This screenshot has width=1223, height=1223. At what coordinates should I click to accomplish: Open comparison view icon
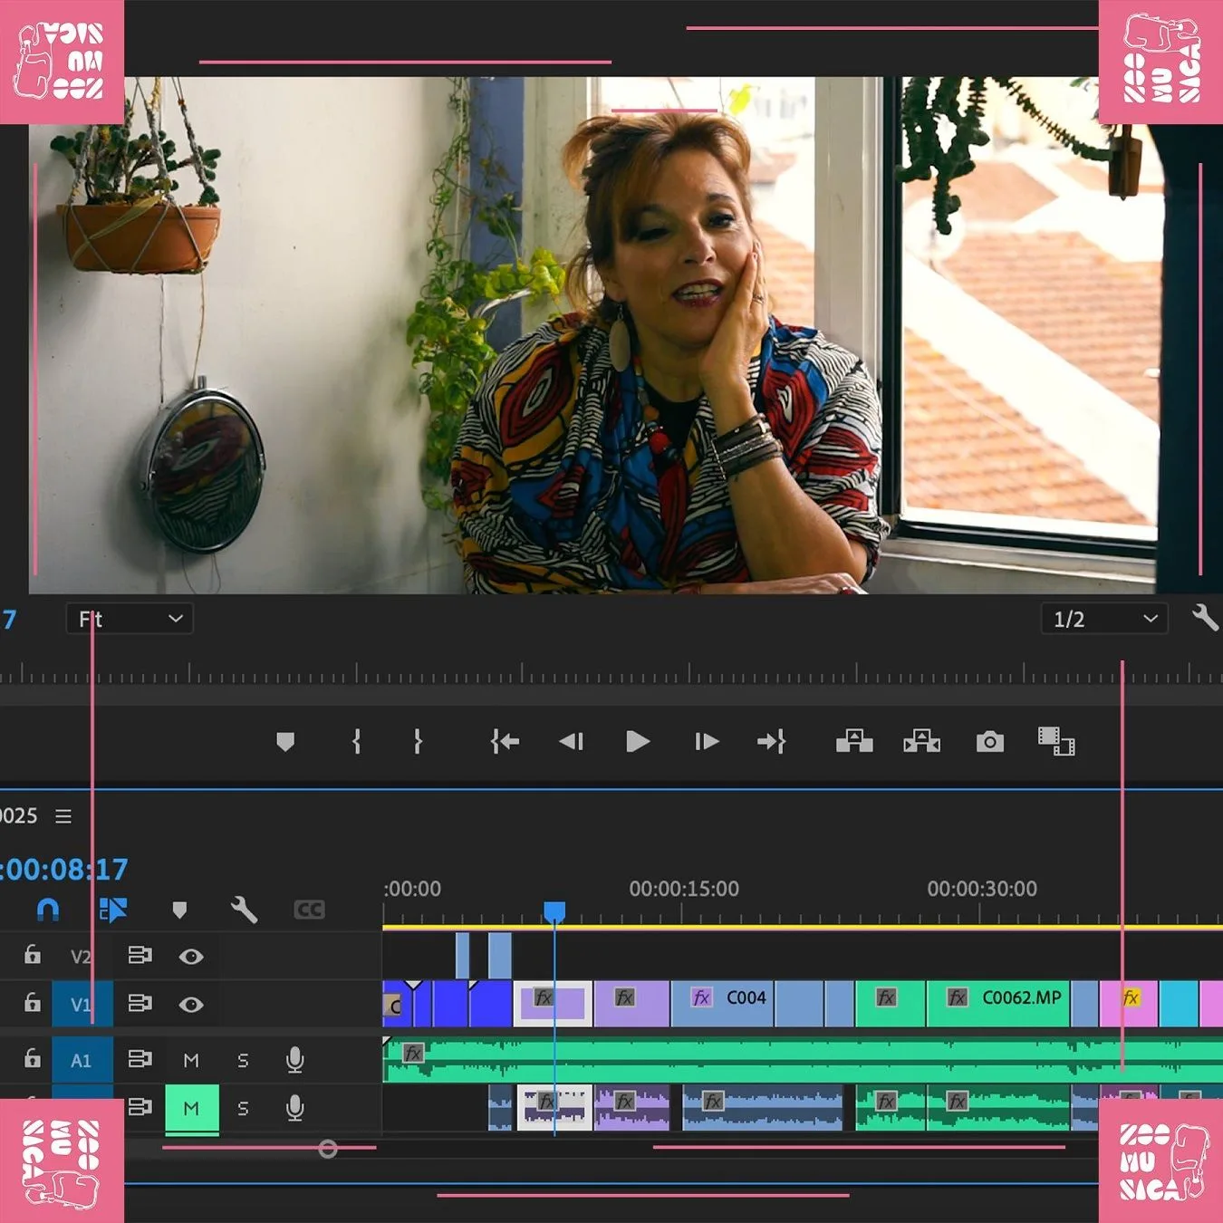point(1056,741)
